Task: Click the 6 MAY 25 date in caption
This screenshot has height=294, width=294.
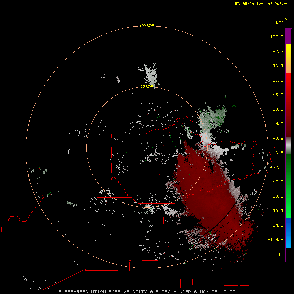Action: click(206, 292)
